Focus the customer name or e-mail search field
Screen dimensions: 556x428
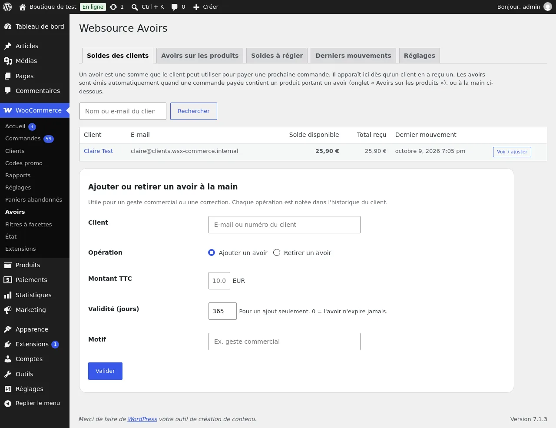click(123, 111)
